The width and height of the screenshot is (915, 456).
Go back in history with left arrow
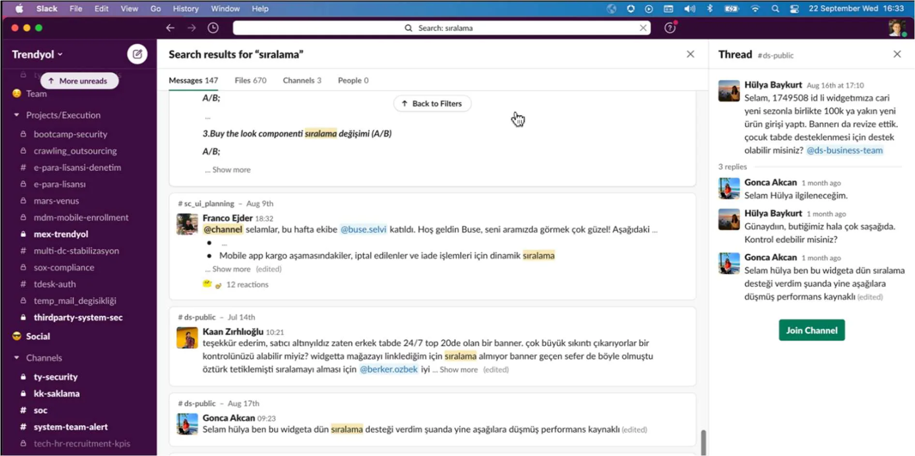[170, 28]
